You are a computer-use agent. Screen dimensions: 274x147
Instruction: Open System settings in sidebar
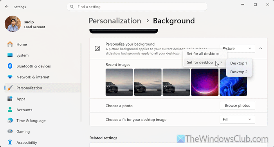point(42,55)
